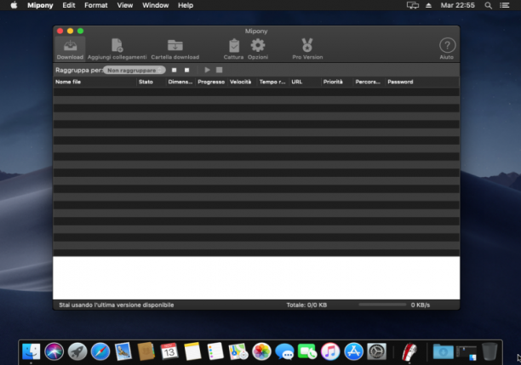Click the speed limit bar in status bar

pos(382,305)
